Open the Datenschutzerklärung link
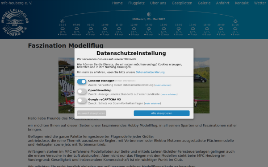Viewport: 268px width, 167px height. click(150, 72)
